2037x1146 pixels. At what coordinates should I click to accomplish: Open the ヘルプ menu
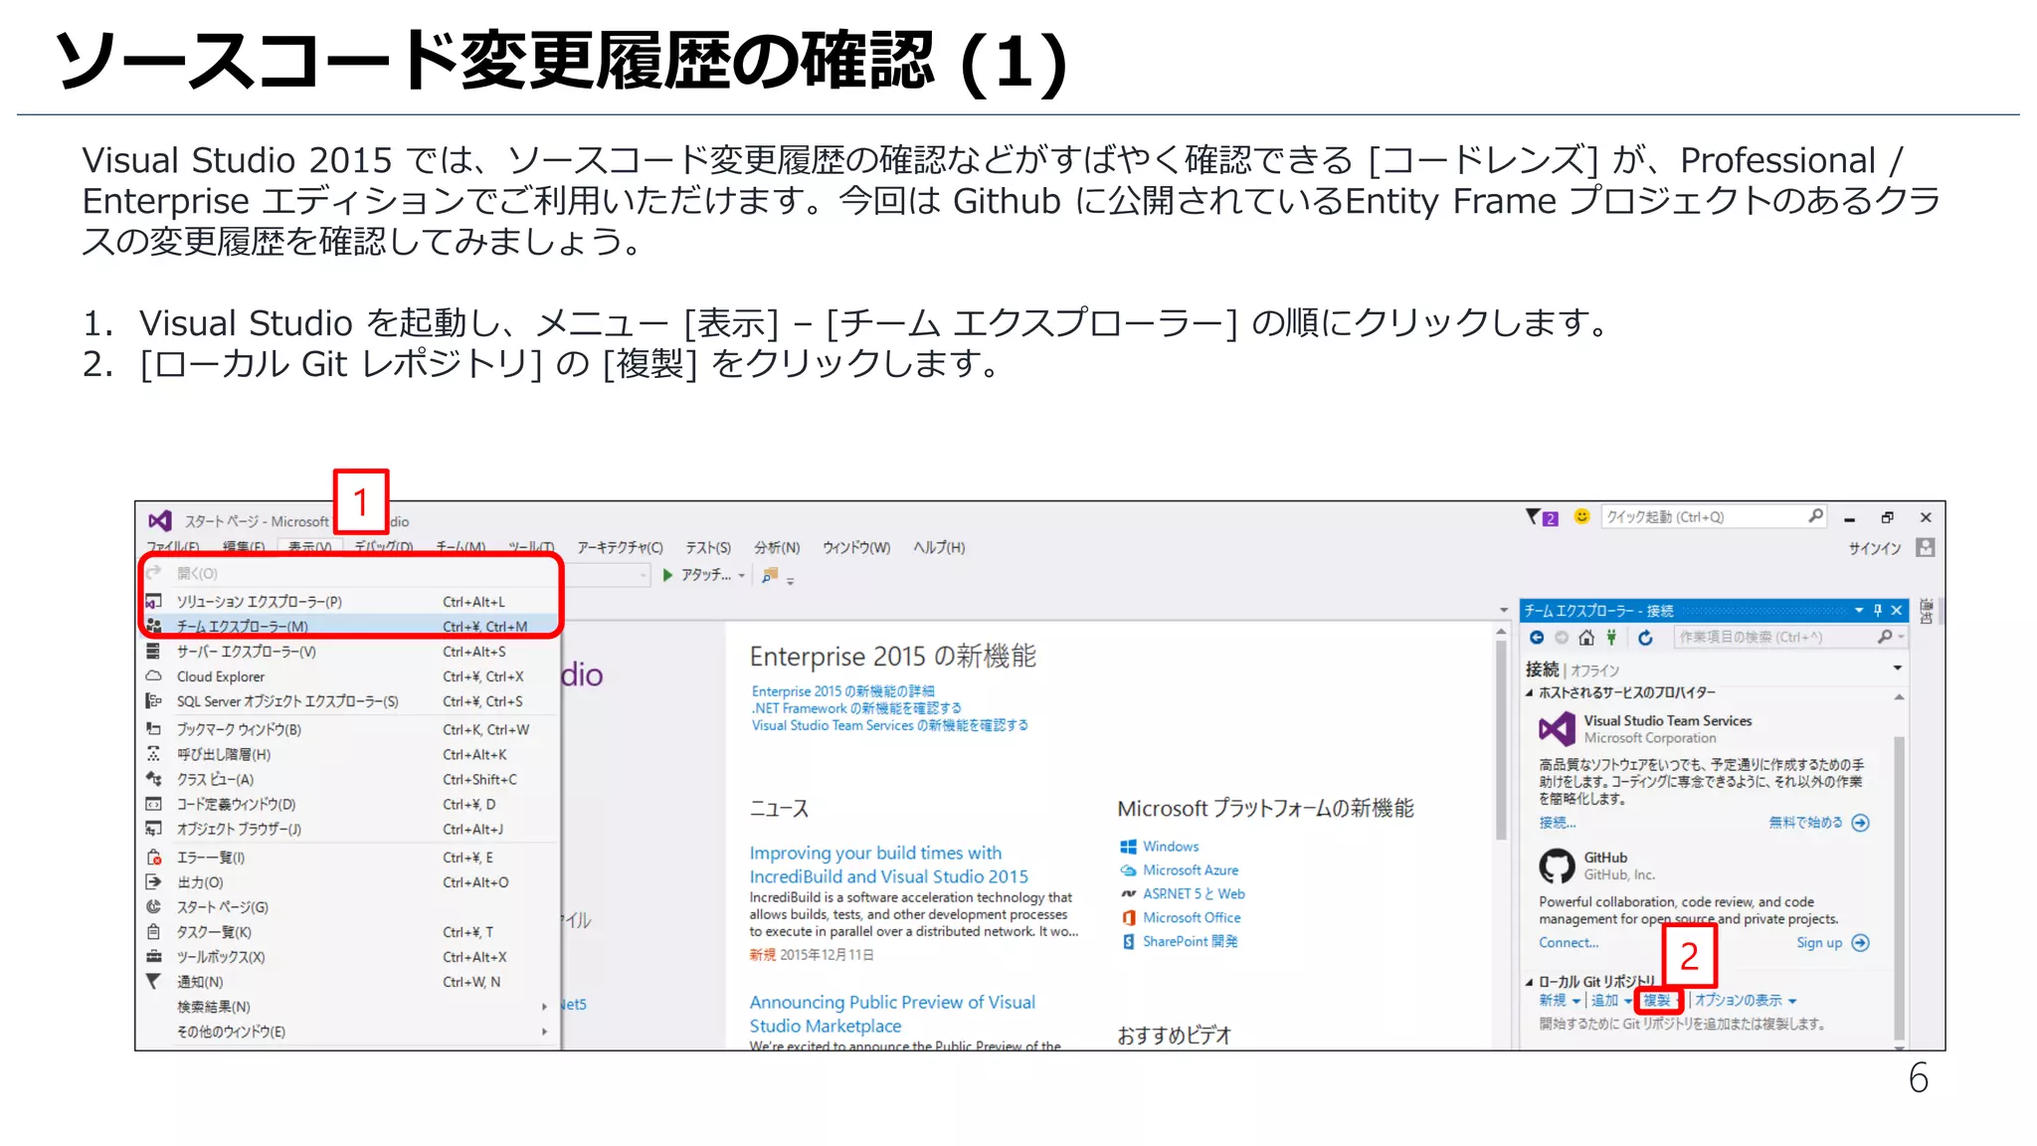click(x=939, y=548)
